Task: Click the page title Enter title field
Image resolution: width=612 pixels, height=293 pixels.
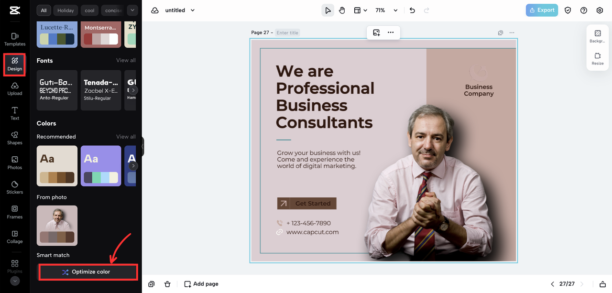Action: tap(287, 33)
